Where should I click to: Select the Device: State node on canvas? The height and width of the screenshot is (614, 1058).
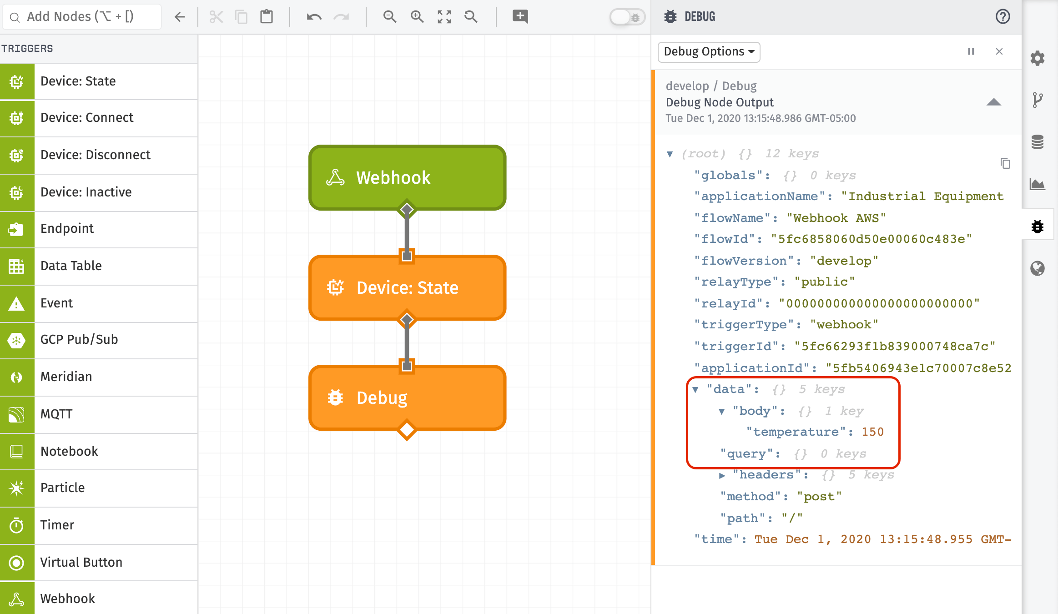point(407,288)
